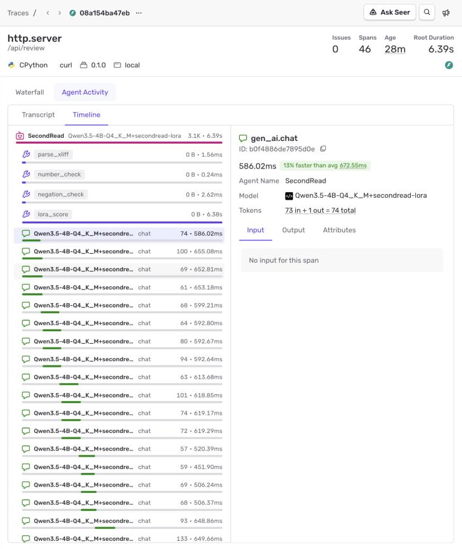Click the SecondRead robot icon
This screenshot has width=462, height=549.
click(19, 136)
